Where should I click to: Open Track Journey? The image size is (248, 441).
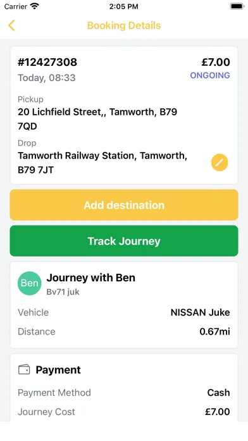(x=124, y=241)
